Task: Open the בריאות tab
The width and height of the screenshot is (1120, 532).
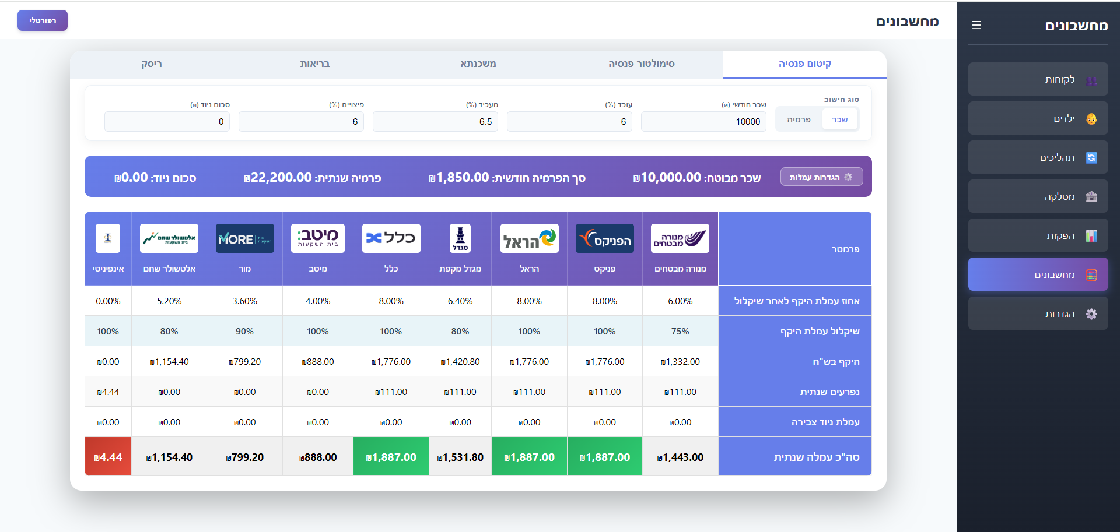Action: coord(315,64)
